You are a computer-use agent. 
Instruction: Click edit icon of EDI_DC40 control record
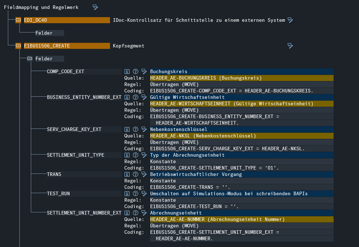[x=290, y=20]
